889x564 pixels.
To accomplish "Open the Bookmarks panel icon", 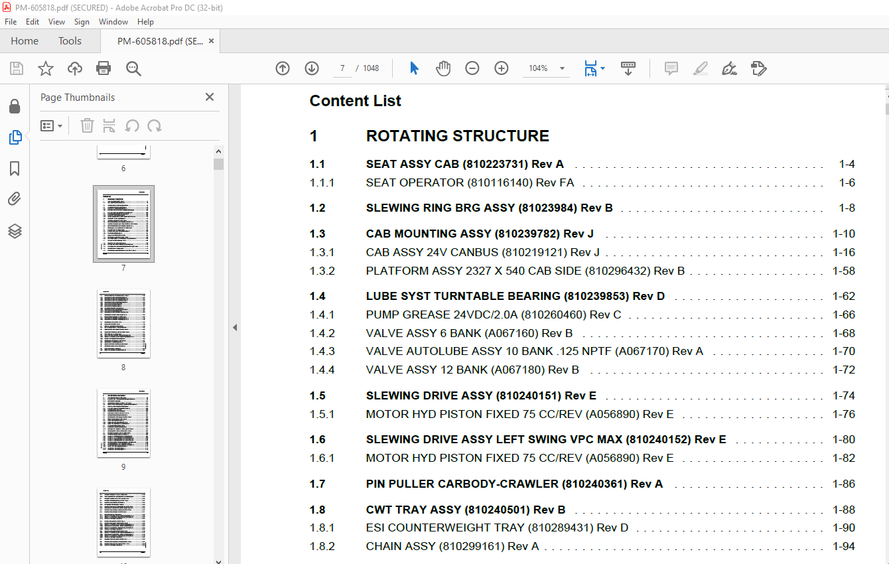I will pos(15,169).
